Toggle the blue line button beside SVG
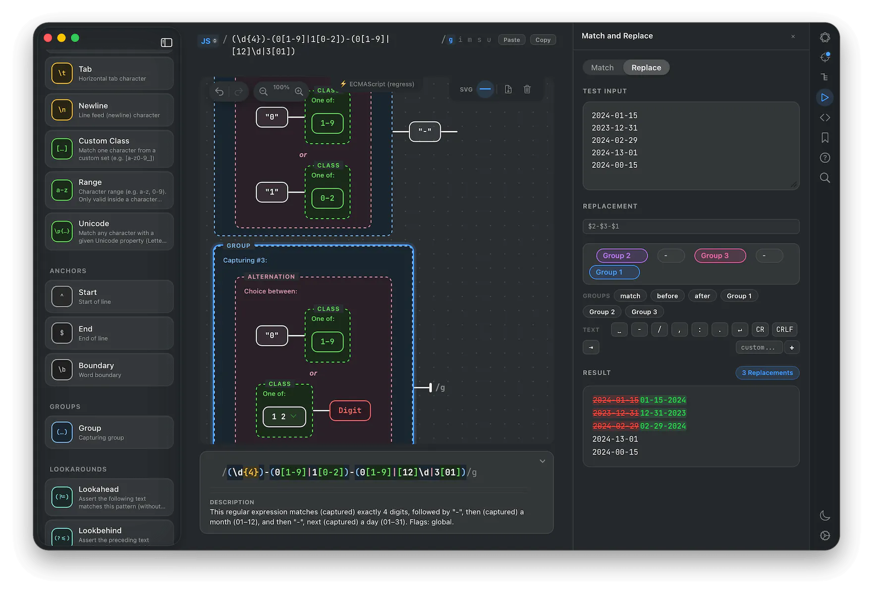 click(x=486, y=89)
